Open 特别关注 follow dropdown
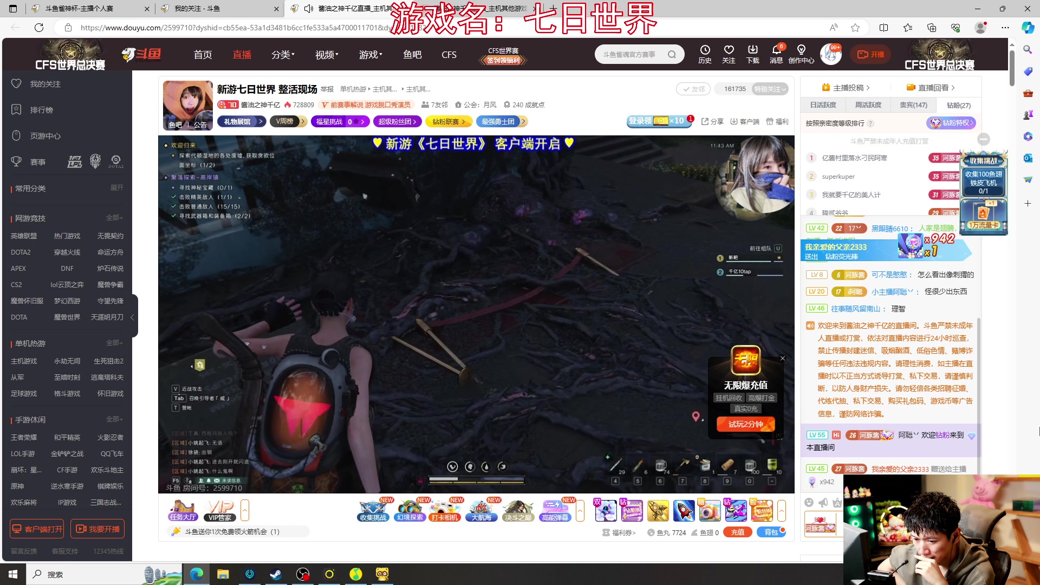The height and width of the screenshot is (585, 1040). [770, 89]
